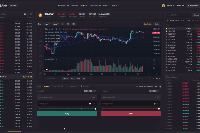Select the text annotation tool
Image resolution: width=200 pixels, height=133 pixels.
(40, 51)
